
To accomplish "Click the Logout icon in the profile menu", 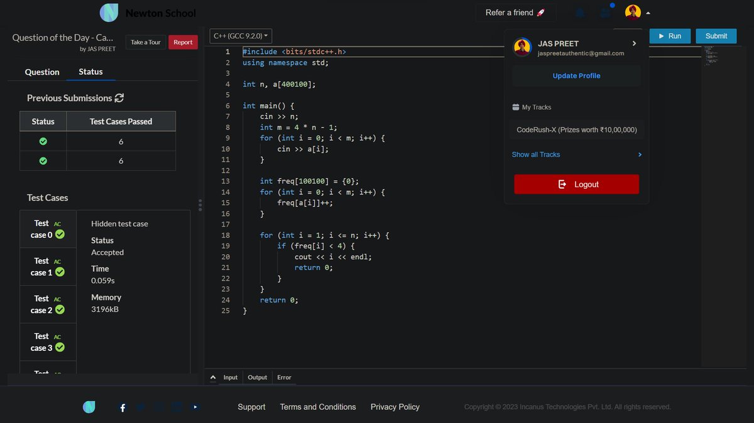I will [x=562, y=184].
